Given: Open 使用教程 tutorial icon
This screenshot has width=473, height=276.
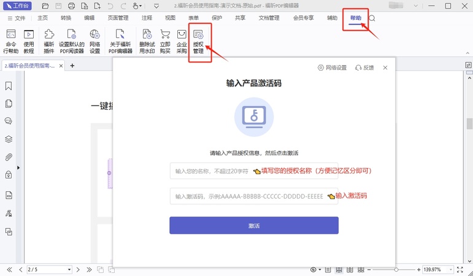Looking at the screenshot, I should tap(29, 42).
